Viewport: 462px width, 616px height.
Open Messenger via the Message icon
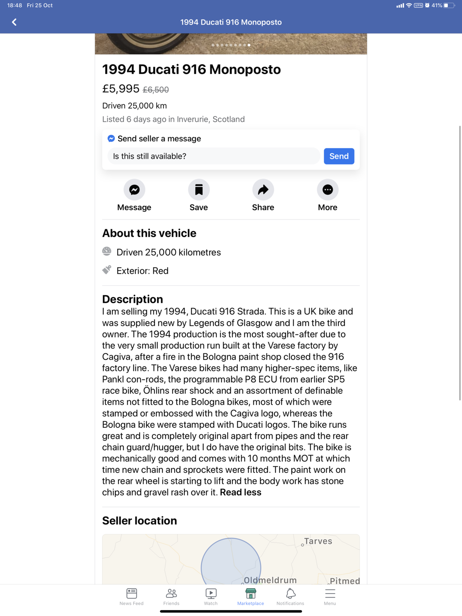point(134,190)
